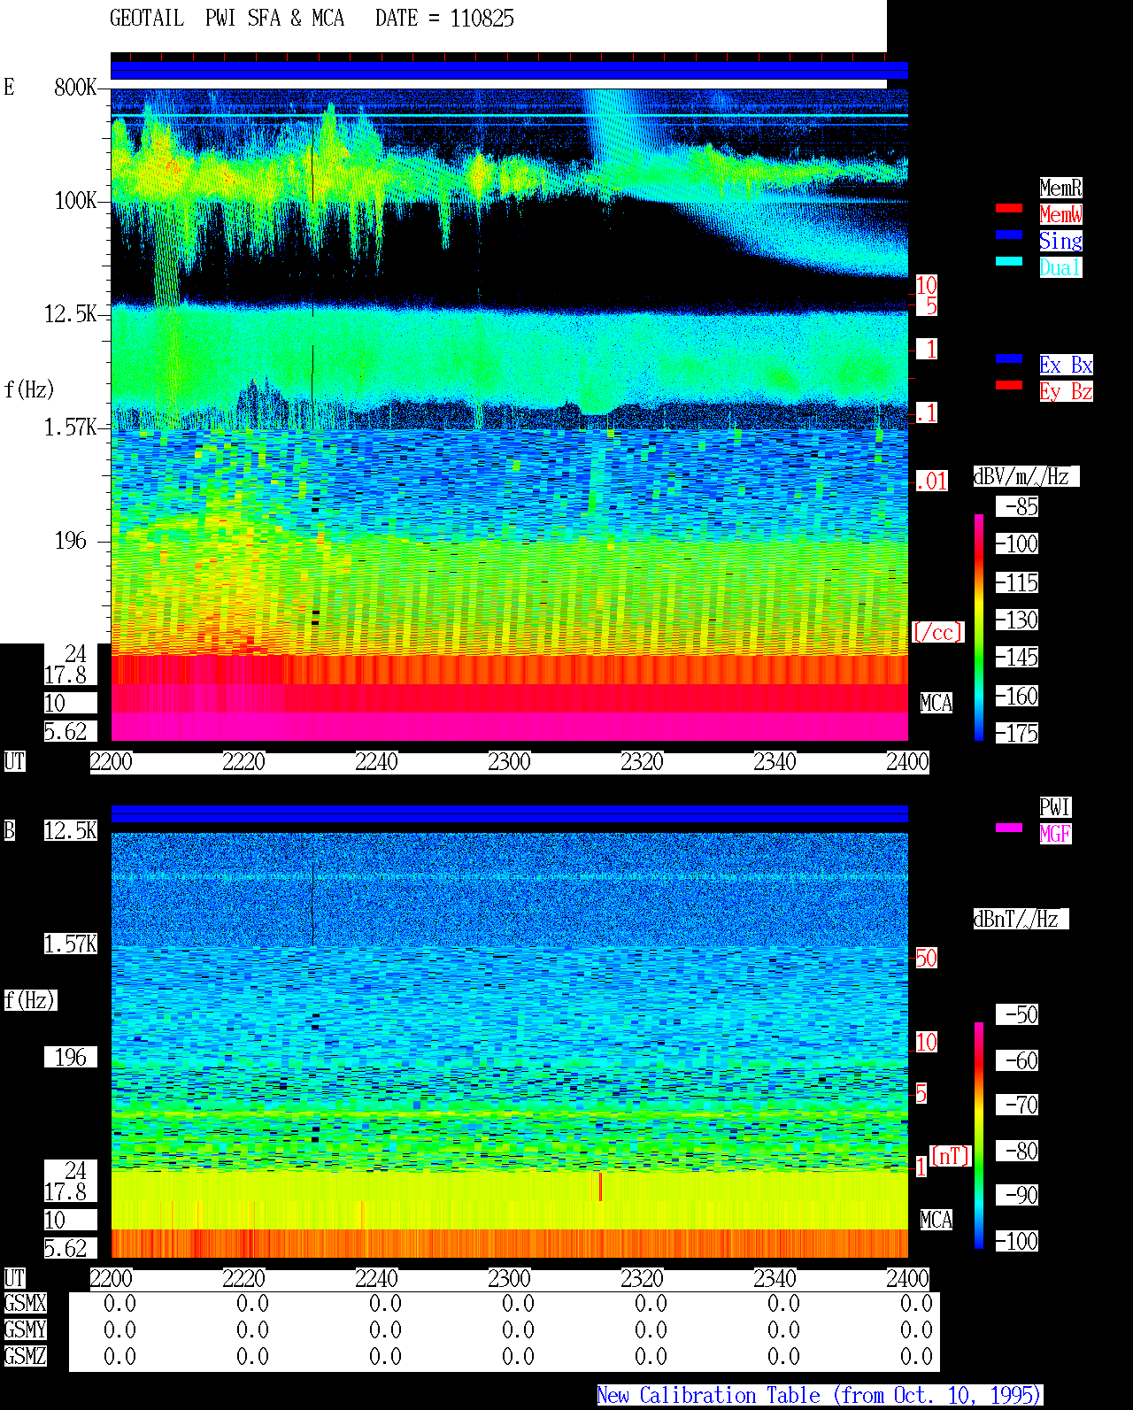Click the [nT] field unit label
This screenshot has width=1133, height=1410.
click(951, 1156)
